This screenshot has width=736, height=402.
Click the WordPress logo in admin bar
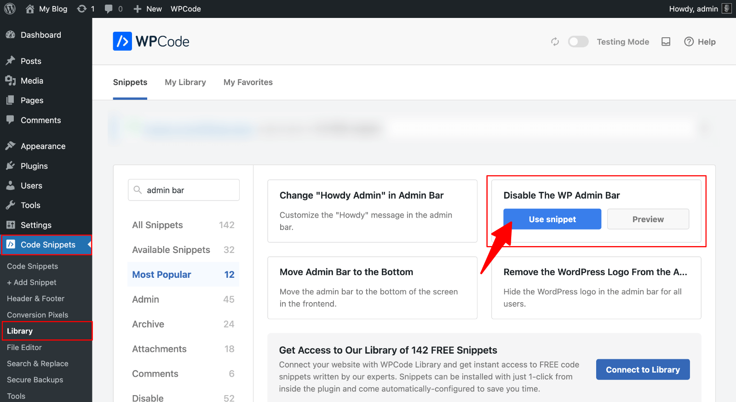10,9
